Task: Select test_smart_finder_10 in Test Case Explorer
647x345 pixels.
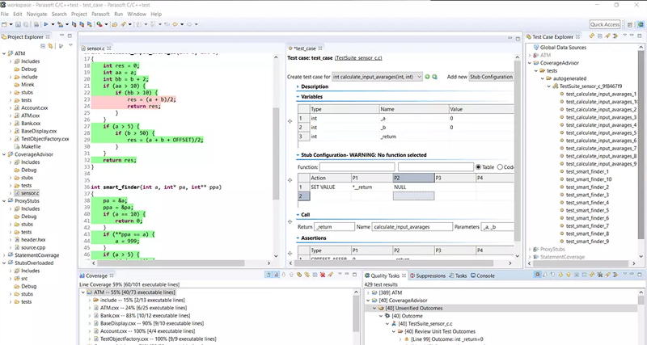Action: point(589,179)
